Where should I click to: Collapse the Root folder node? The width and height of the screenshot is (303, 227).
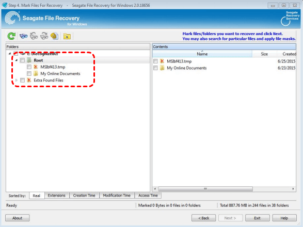(x=17, y=60)
